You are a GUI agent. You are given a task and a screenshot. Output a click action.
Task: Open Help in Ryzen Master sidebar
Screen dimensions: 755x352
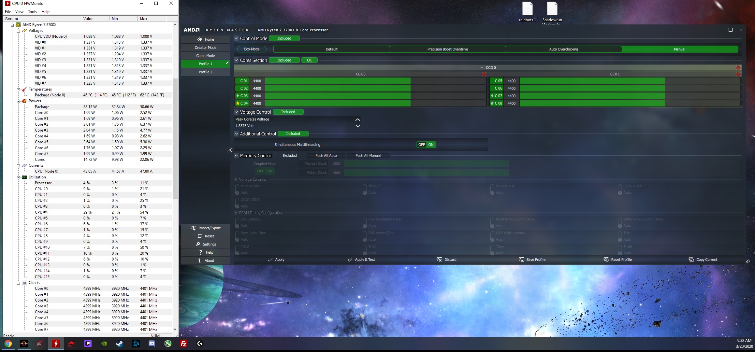pyautogui.click(x=206, y=252)
